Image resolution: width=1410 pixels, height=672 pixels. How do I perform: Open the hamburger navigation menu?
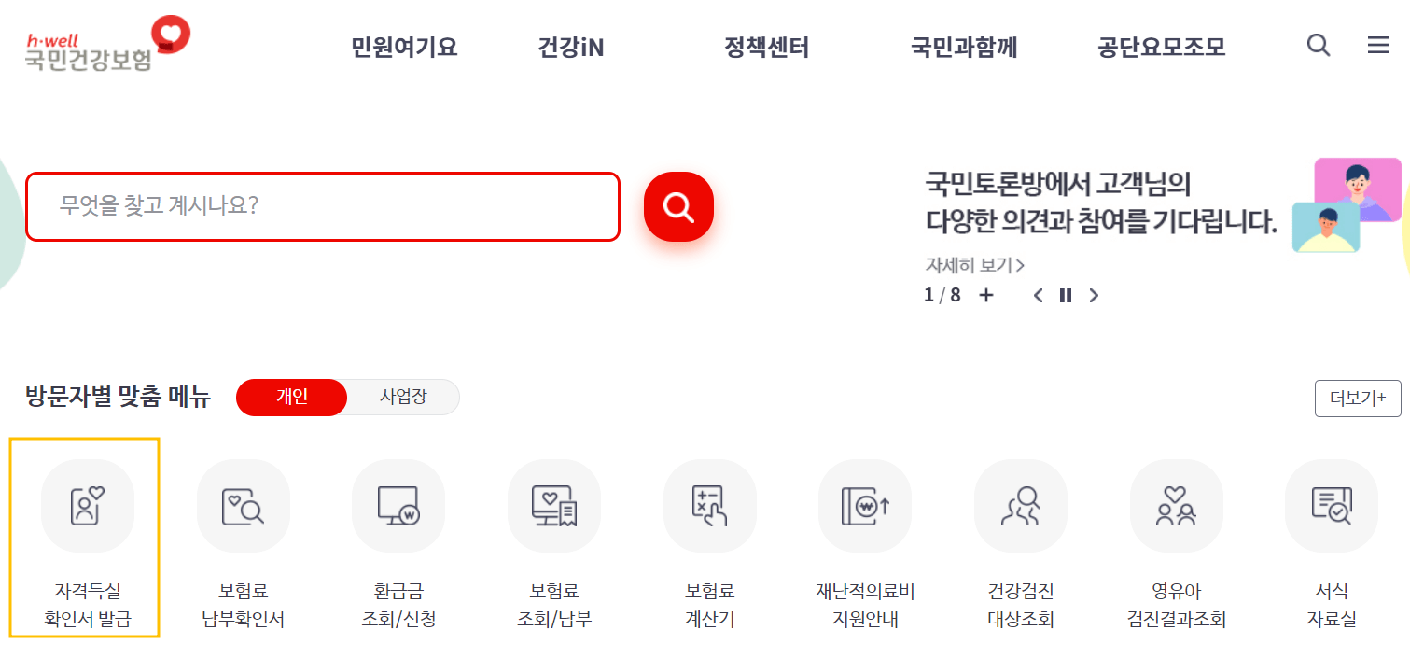(x=1377, y=45)
